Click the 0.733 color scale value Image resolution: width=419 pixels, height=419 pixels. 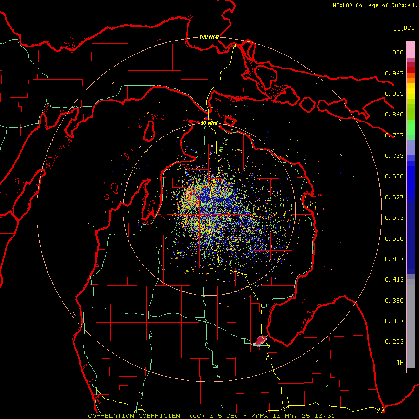tap(394, 156)
